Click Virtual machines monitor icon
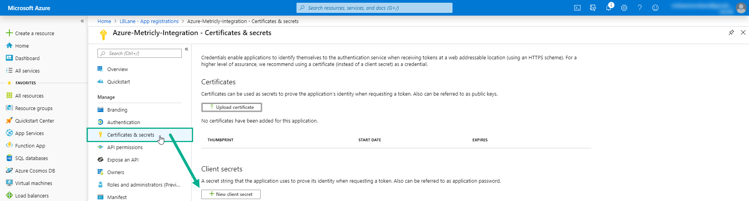Viewport: 749px width, 201px height. [x=9, y=183]
